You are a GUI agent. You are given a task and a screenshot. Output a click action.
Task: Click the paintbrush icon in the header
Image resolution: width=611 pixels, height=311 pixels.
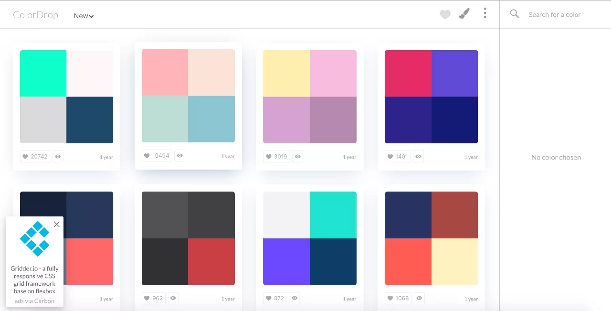click(x=464, y=14)
